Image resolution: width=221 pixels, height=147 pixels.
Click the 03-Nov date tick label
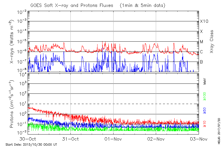point(198,139)
